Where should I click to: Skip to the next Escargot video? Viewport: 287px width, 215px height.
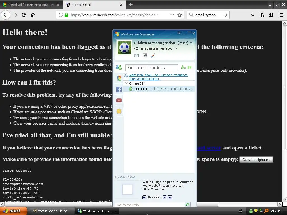click(x=170, y=197)
